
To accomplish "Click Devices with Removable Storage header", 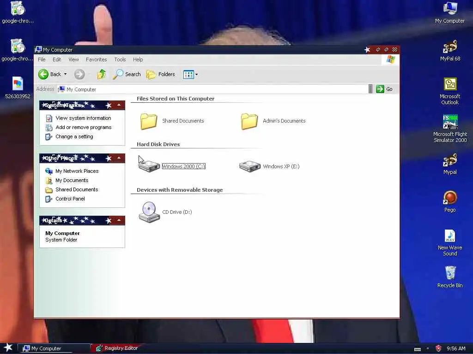I will pyautogui.click(x=180, y=190).
